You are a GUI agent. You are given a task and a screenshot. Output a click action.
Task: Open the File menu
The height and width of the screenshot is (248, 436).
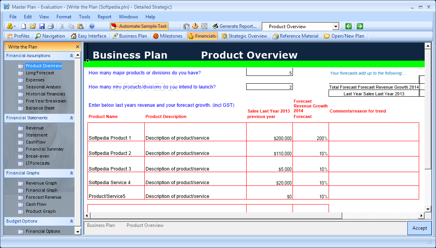[13, 17]
